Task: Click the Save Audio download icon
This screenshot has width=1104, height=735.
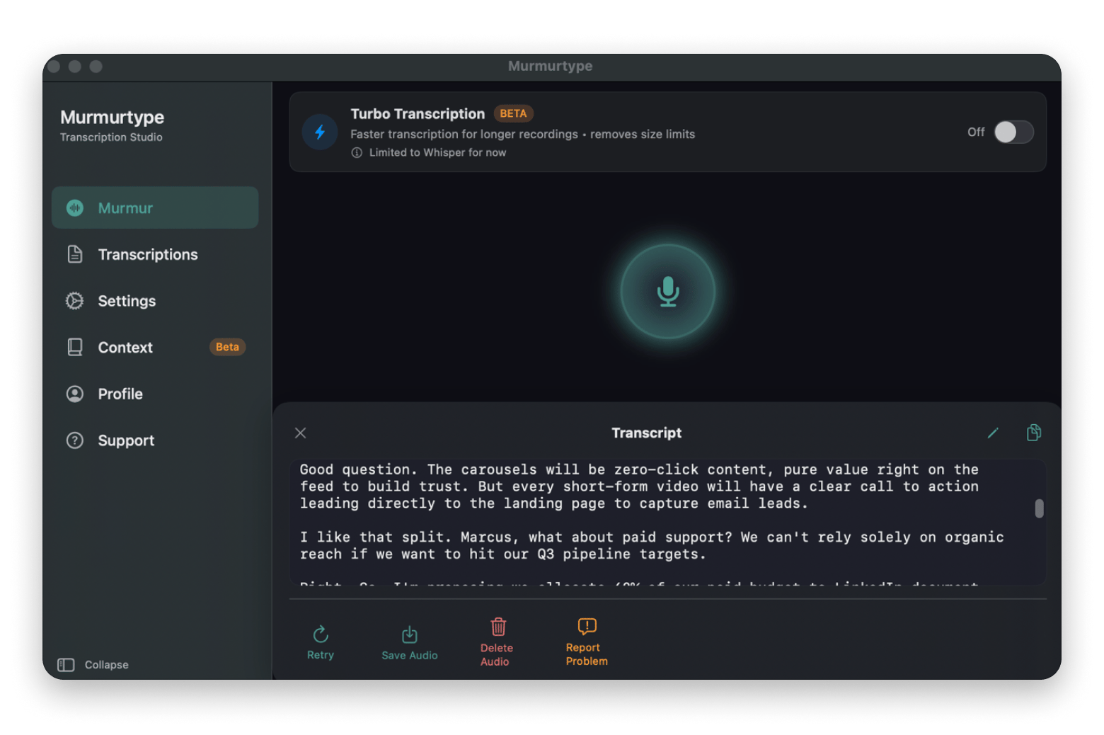Action: [410, 634]
